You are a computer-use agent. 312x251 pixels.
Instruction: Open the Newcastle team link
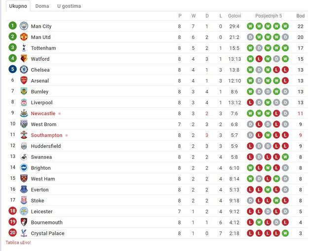(x=43, y=113)
